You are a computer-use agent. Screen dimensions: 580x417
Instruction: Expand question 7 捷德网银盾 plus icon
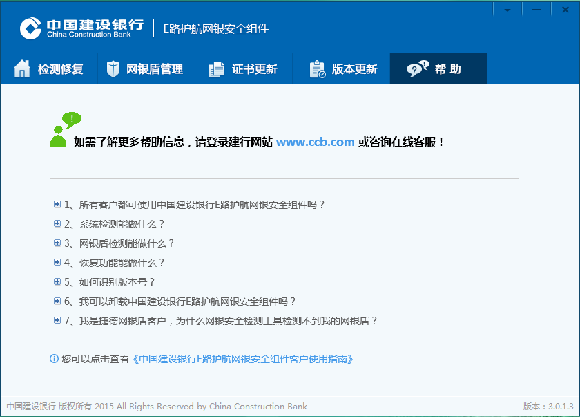pyautogui.click(x=57, y=320)
